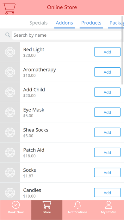Select the Store cart icon in bottom bar

tap(46, 205)
